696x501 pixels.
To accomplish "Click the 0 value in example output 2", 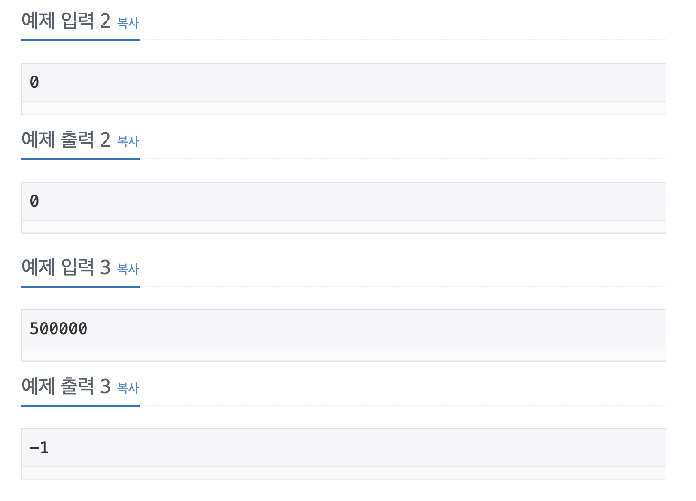I will point(34,201).
